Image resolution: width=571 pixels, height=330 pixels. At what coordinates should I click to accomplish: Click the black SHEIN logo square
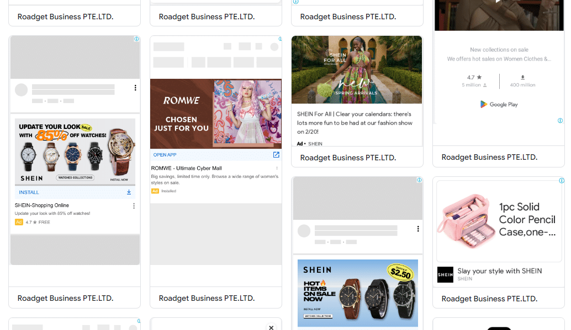(x=445, y=275)
